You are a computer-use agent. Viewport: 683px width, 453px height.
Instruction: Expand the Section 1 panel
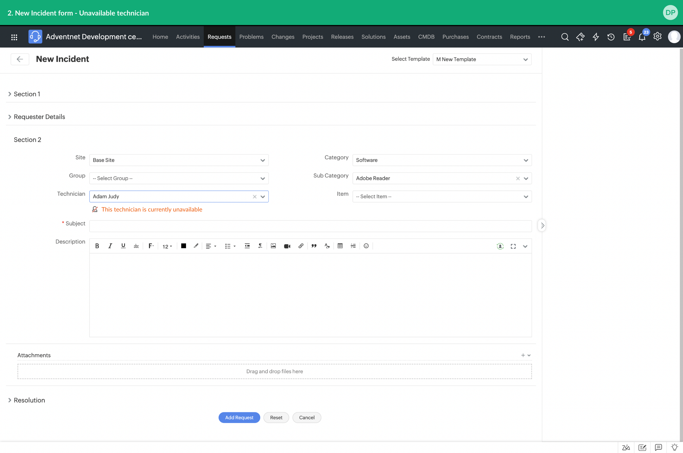point(26,94)
